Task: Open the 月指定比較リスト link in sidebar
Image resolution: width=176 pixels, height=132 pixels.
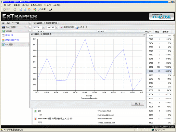Action: 12,40
